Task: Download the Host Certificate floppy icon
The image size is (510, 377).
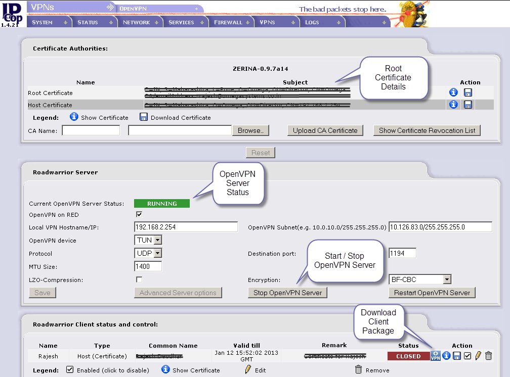Action: (467, 105)
